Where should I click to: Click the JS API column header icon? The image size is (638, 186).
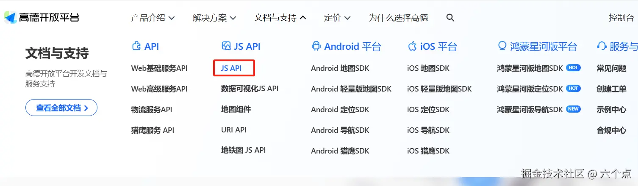226,46
